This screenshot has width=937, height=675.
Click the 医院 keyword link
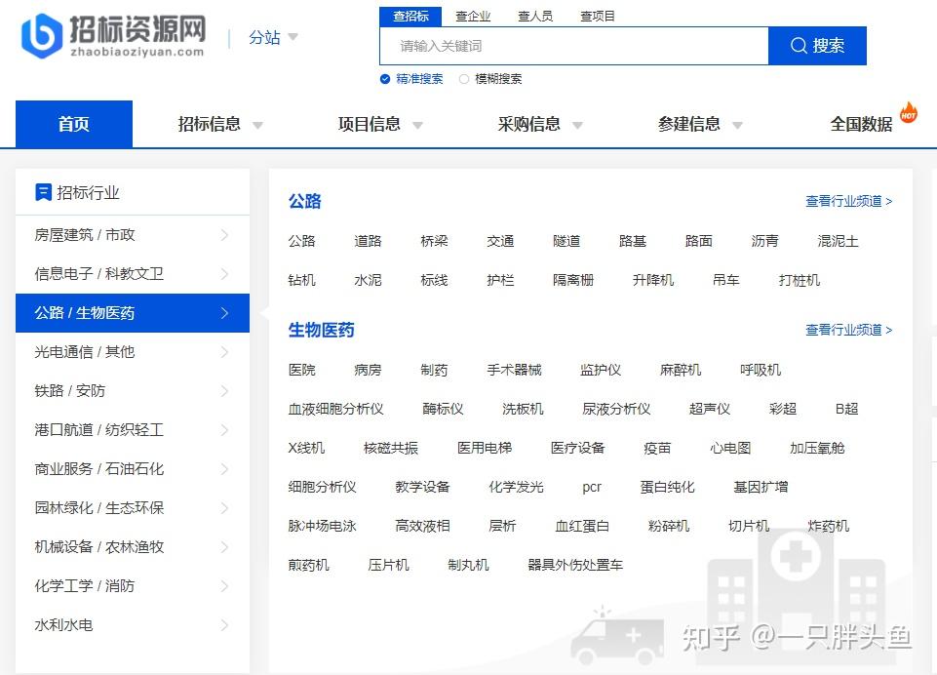coord(302,370)
